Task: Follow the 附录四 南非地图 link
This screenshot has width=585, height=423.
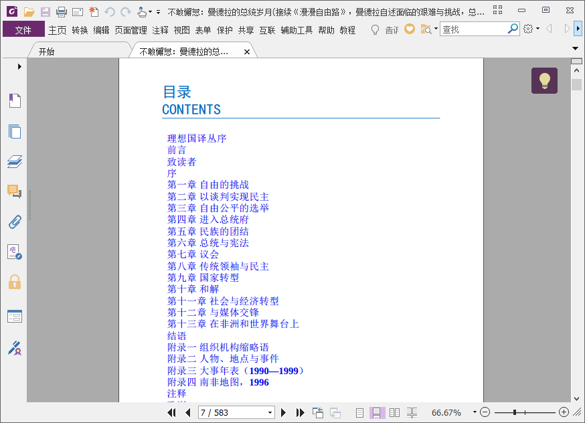Action: tap(218, 382)
